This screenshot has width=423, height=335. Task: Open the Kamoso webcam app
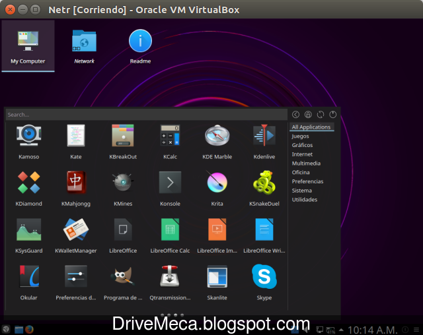pos(28,142)
